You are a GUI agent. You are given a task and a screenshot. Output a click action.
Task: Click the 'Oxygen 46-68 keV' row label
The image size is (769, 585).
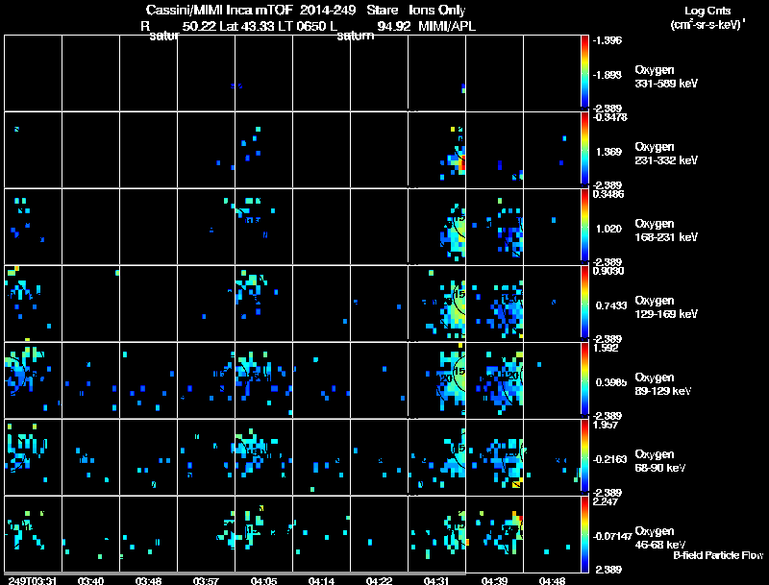660,538
